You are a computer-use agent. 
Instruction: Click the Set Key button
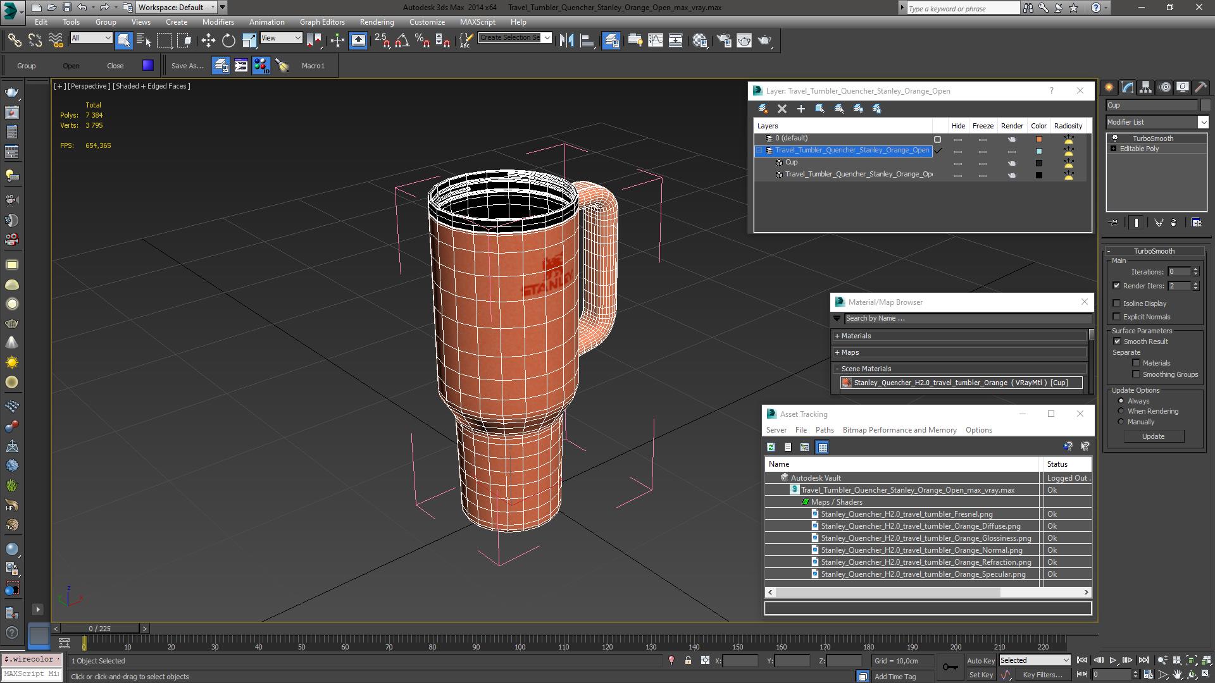pos(981,675)
